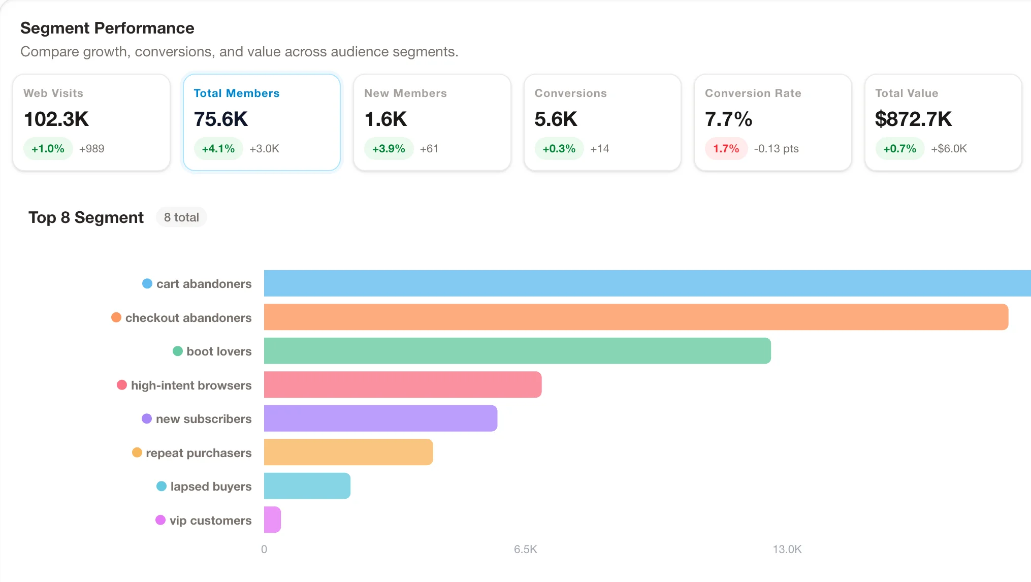1031x582 pixels.
Task: Click the boot lovers label
Action: pyautogui.click(x=219, y=351)
